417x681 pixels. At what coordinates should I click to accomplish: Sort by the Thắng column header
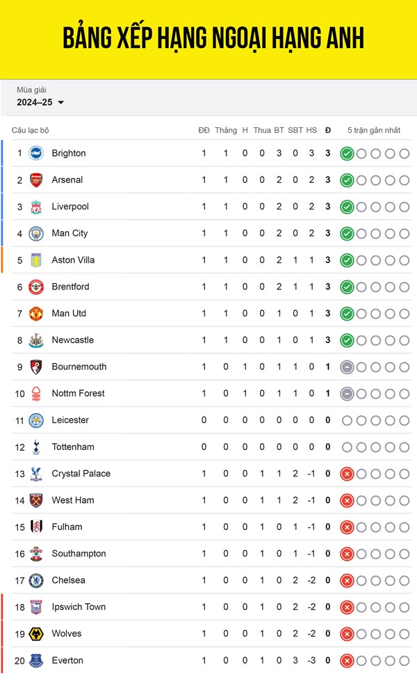pyautogui.click(x=226, y=130)
